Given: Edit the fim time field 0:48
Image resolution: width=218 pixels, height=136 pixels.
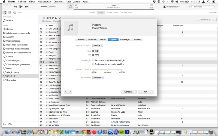Looking at the screenshot, I should pos(97,55).
